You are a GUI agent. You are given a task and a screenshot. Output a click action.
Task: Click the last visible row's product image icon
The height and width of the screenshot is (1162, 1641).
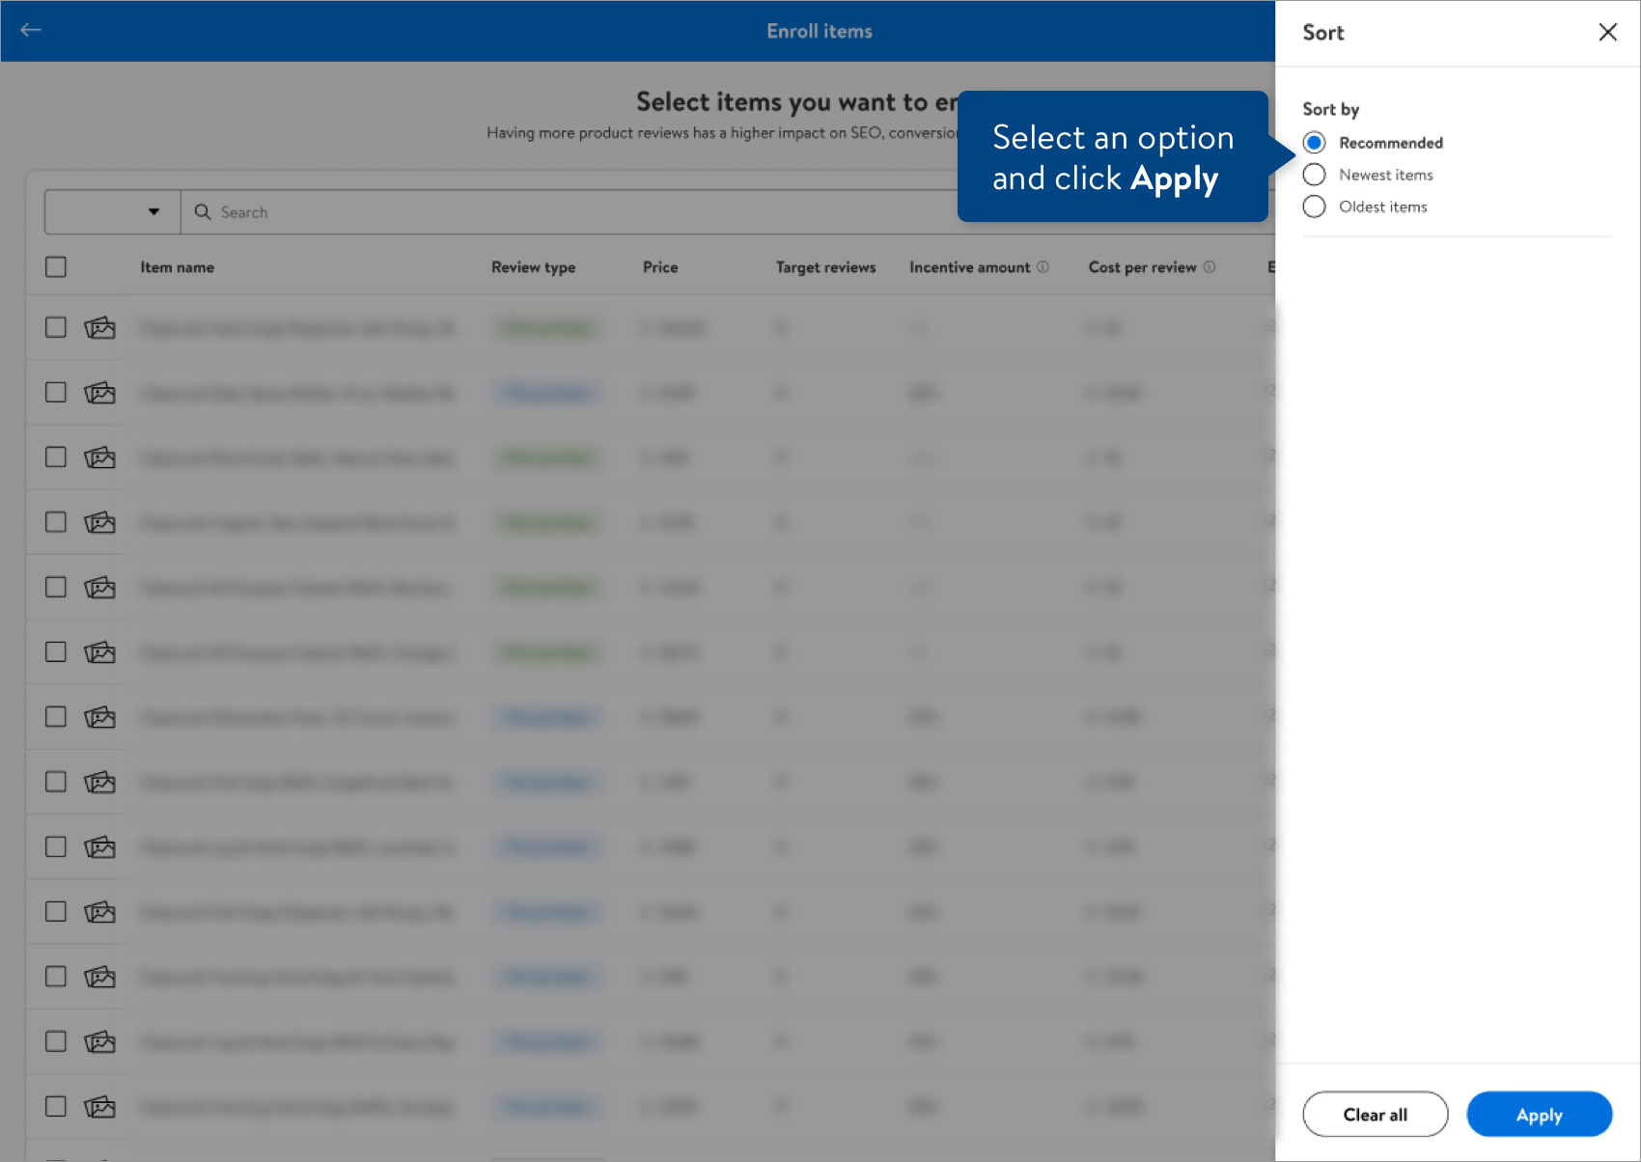[99, 1107]
